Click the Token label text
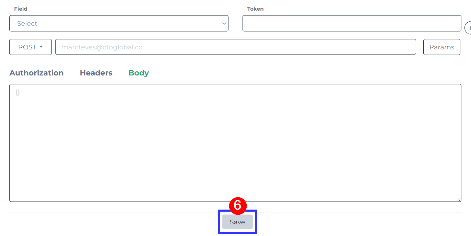471x236 pixels. 256,9
